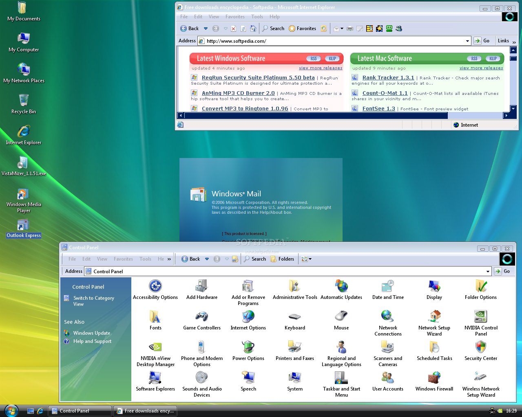Viewport: 522px width, 417px height.
Task: Click the Refresh icon in Internet Explorer
Action: coord(243,29)
